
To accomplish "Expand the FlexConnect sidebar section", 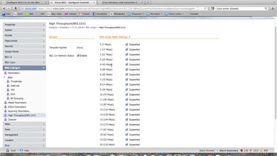I will 24,41.
